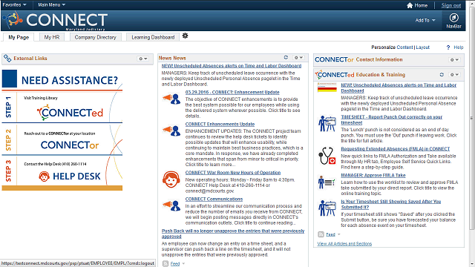475x267 pixels.
Task: Click the Education & Training Feed link
Action: tap(330, 234)
